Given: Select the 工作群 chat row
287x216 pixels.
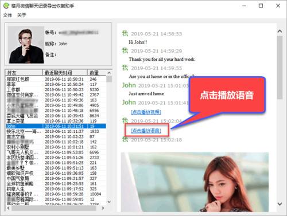Looking at the screenshot, I should (56, 89).
